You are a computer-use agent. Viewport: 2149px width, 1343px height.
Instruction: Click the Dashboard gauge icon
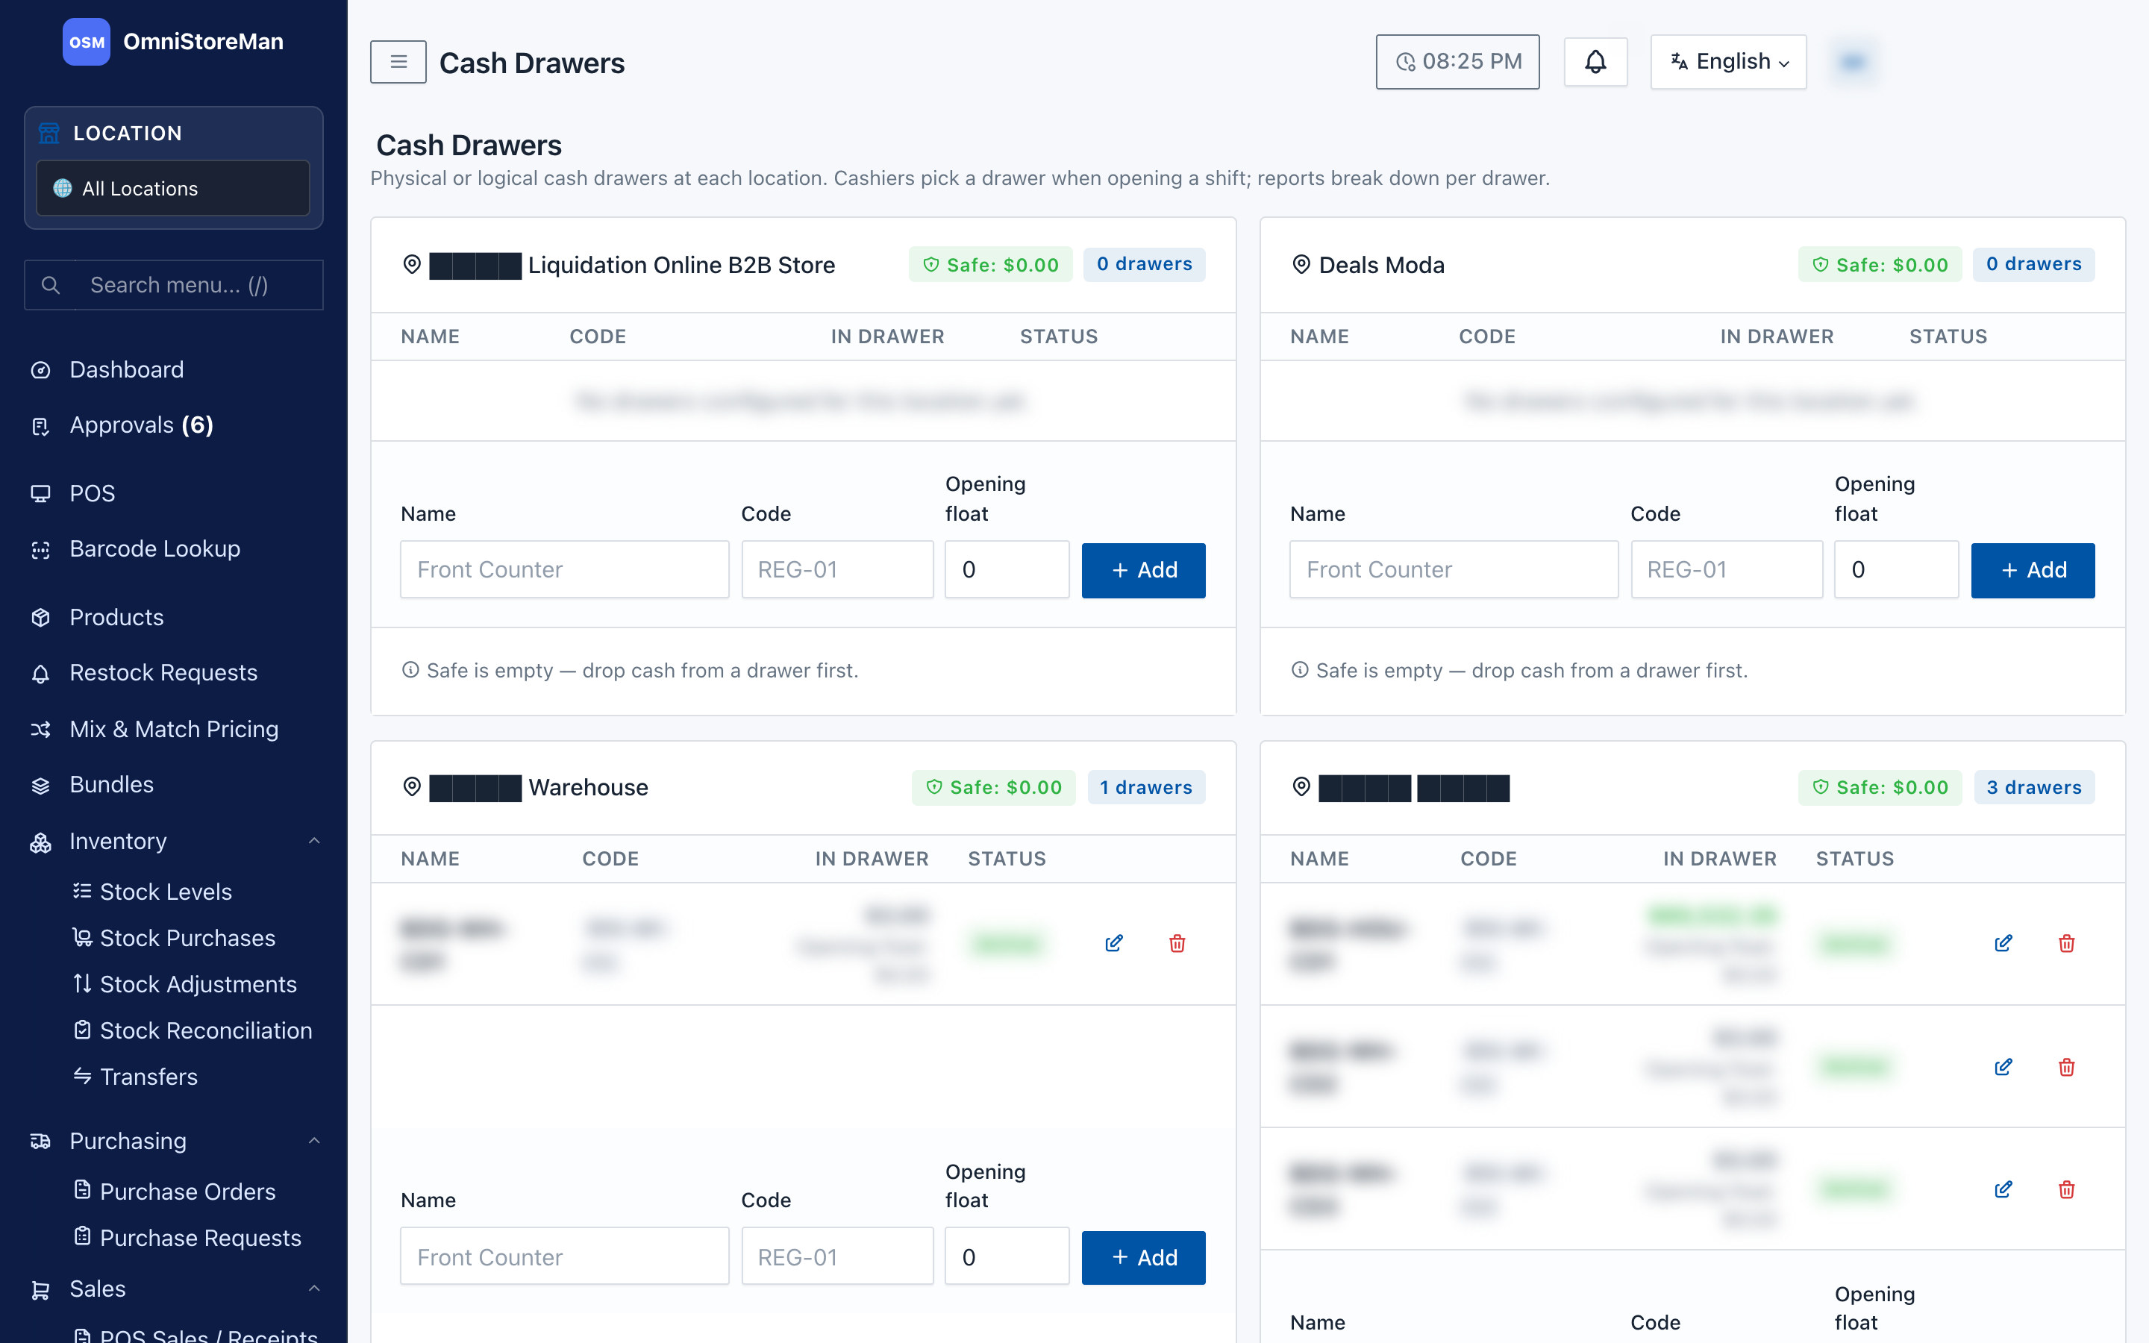tap(41, 369)
